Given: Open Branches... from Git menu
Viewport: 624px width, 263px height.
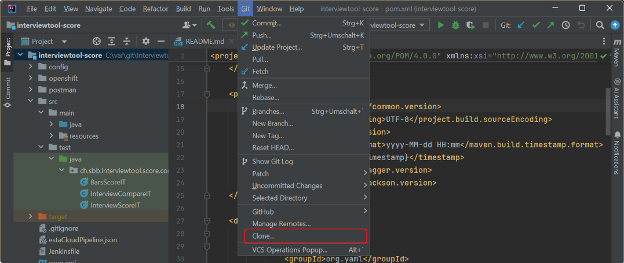Looking at the screenshot, I should 304,111.
